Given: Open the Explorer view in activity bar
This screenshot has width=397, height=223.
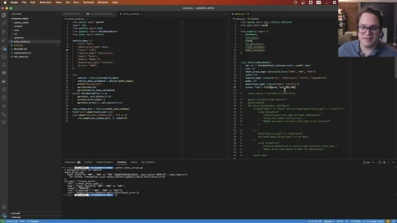Looking at the screenshot, I should (x=4, y=15).
